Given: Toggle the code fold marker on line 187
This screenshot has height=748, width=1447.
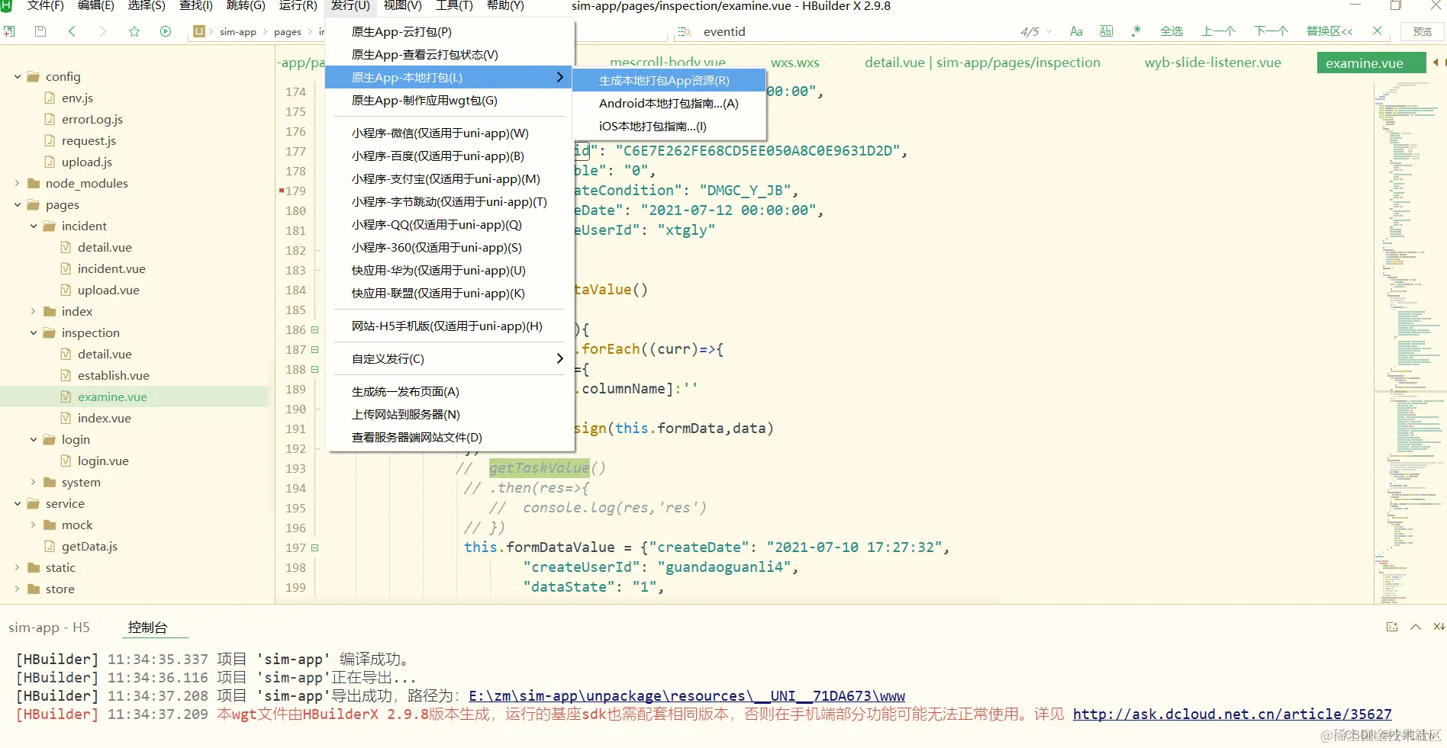Looking at the screenshot, I should [314, 349].
